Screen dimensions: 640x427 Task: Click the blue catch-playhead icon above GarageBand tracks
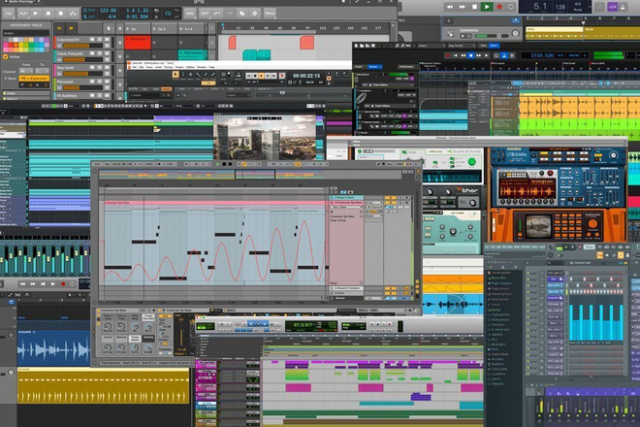pyautogui.click(x=516, y=20)
